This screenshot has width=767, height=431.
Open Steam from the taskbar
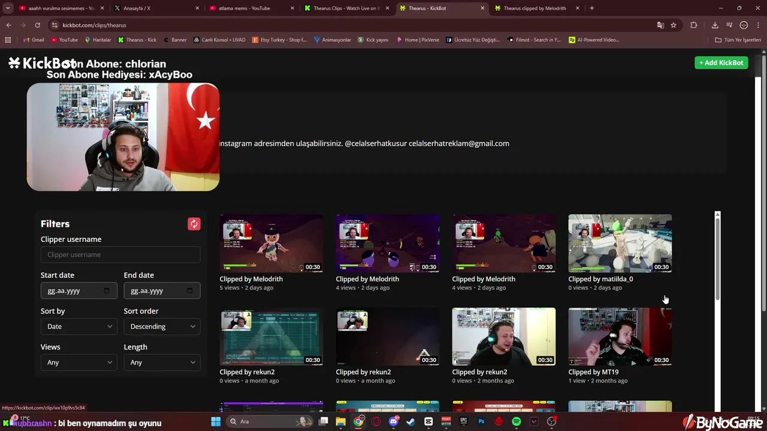click(x=410, y=421)
